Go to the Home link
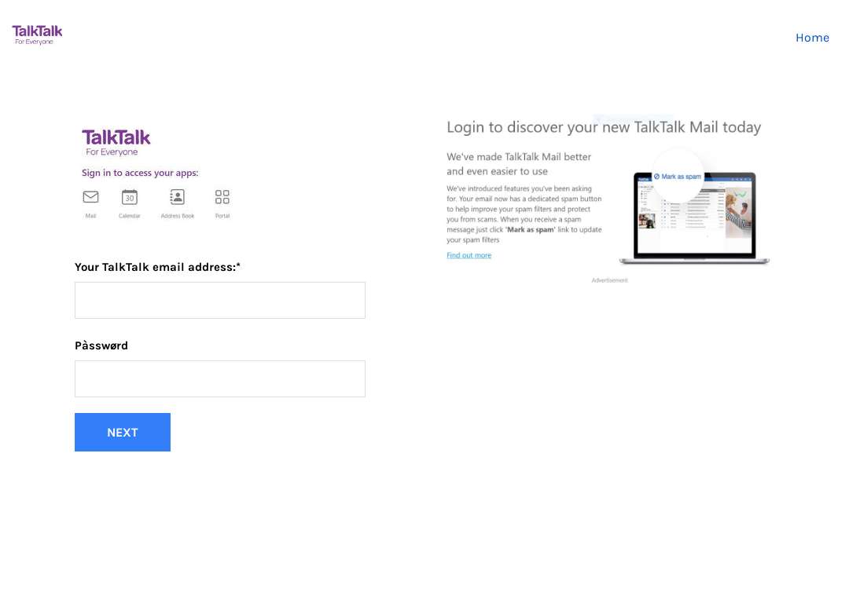This screenshot has width=849, height=603. [x=812, y=38]
